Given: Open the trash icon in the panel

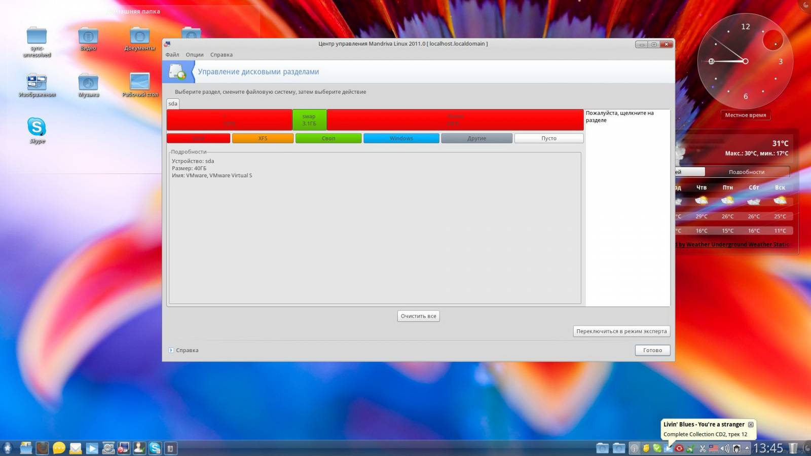Looking at the screenshot, I should pyautogui.click(x=794, y=448).
